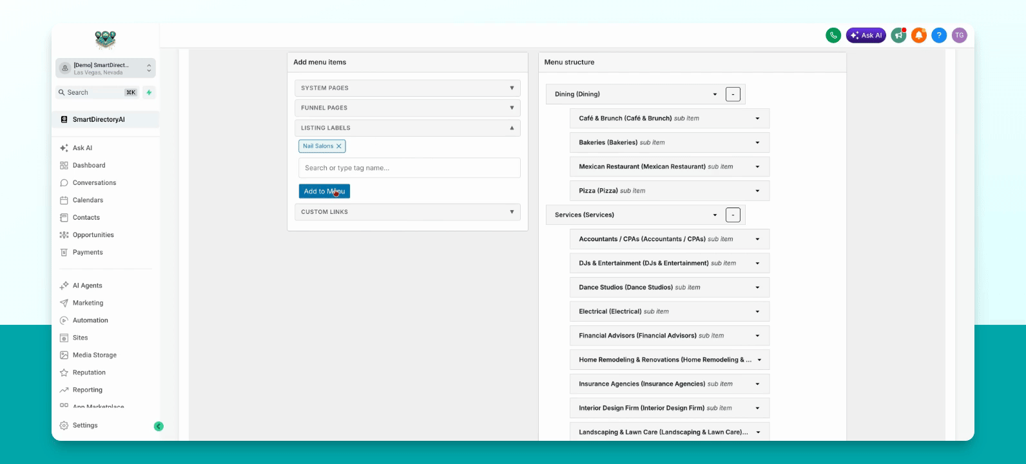The image size is (1026, 464).
Task: Expand the Interior Design Firm sub item arrow
Action: point(757,409)
